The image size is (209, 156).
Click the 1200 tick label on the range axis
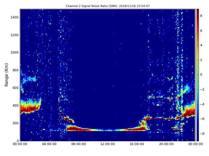pyautogui.click(x=15, y=35)
